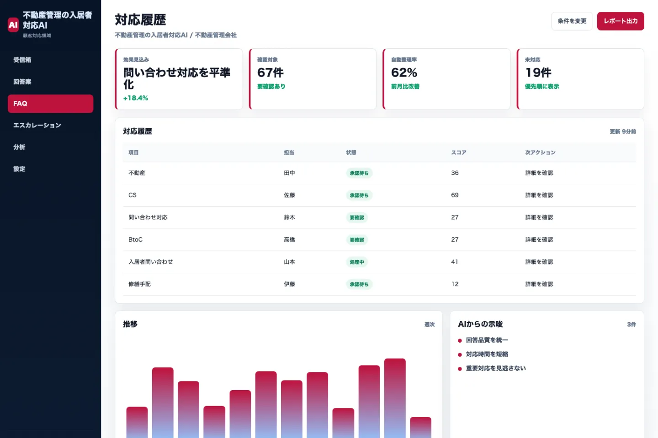The image size is (658, 438).
Task: Click the 項目 column header
Action: click(133, 152)
